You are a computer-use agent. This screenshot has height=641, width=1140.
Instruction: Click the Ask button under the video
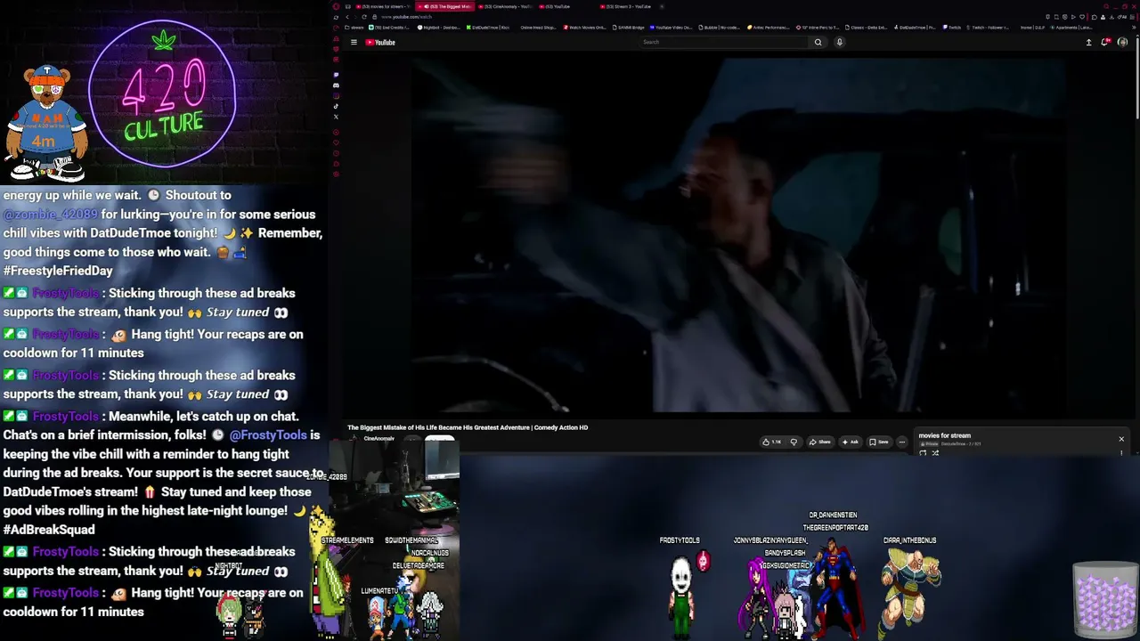[x=851, y=442]
